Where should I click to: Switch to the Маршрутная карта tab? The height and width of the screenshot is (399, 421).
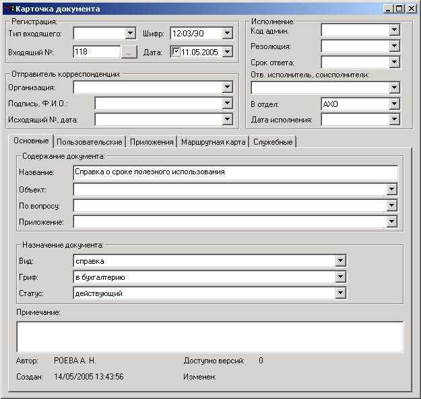pyautogui.click(x=213, y=142)
